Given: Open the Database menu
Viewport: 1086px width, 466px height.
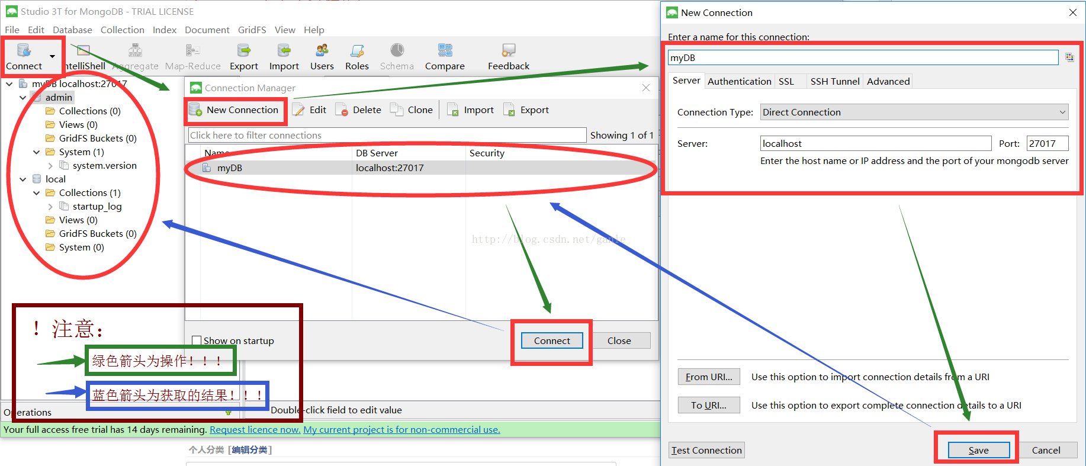Looking at the screenshot, I should [x=72, y=30].
